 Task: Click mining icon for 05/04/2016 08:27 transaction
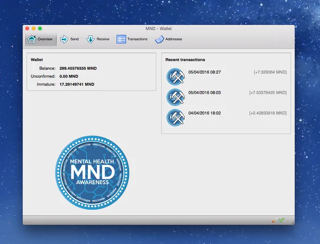tap(176, 77)
